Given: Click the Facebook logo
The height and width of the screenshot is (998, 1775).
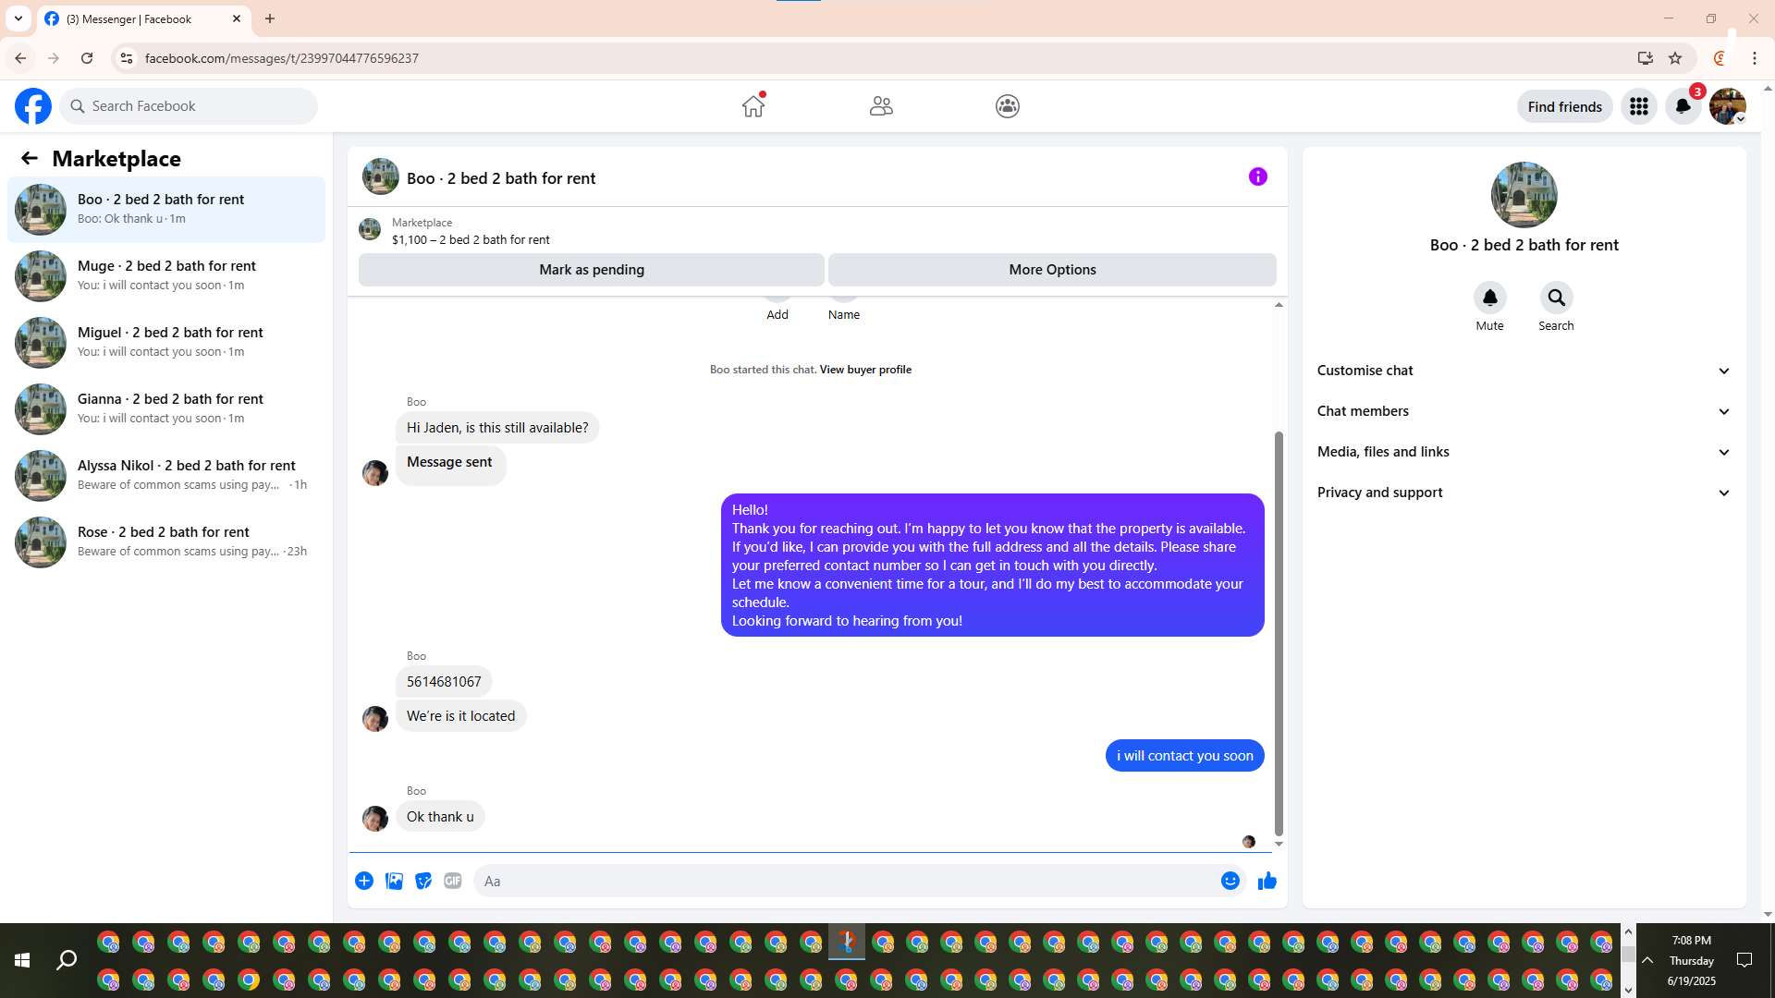Looking at the screenshot, I should coord(33,106).
